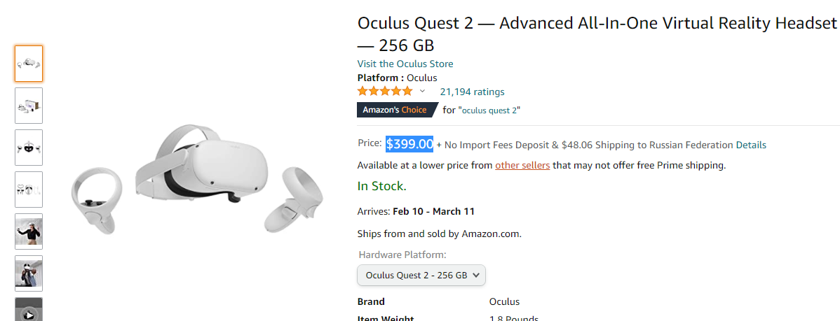The width and height of the screenshot is (840, 321).
Task: Click the Details link for shipping fees
Action: (751, 145)
